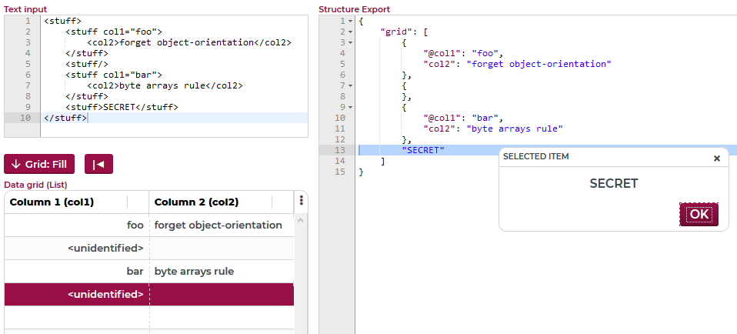
Task: Click the "foo" cell in the data grid
Action: point(77,225)
